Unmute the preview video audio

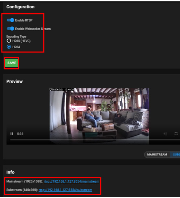165,134
